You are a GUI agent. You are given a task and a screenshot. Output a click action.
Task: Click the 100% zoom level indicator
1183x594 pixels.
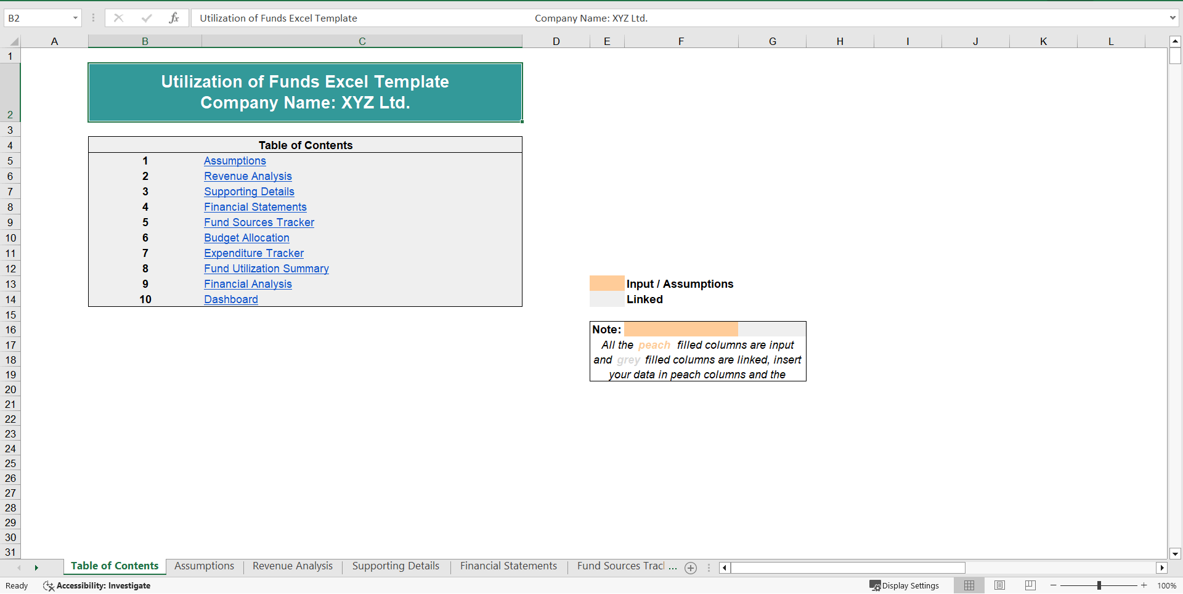pos(1168,585)
